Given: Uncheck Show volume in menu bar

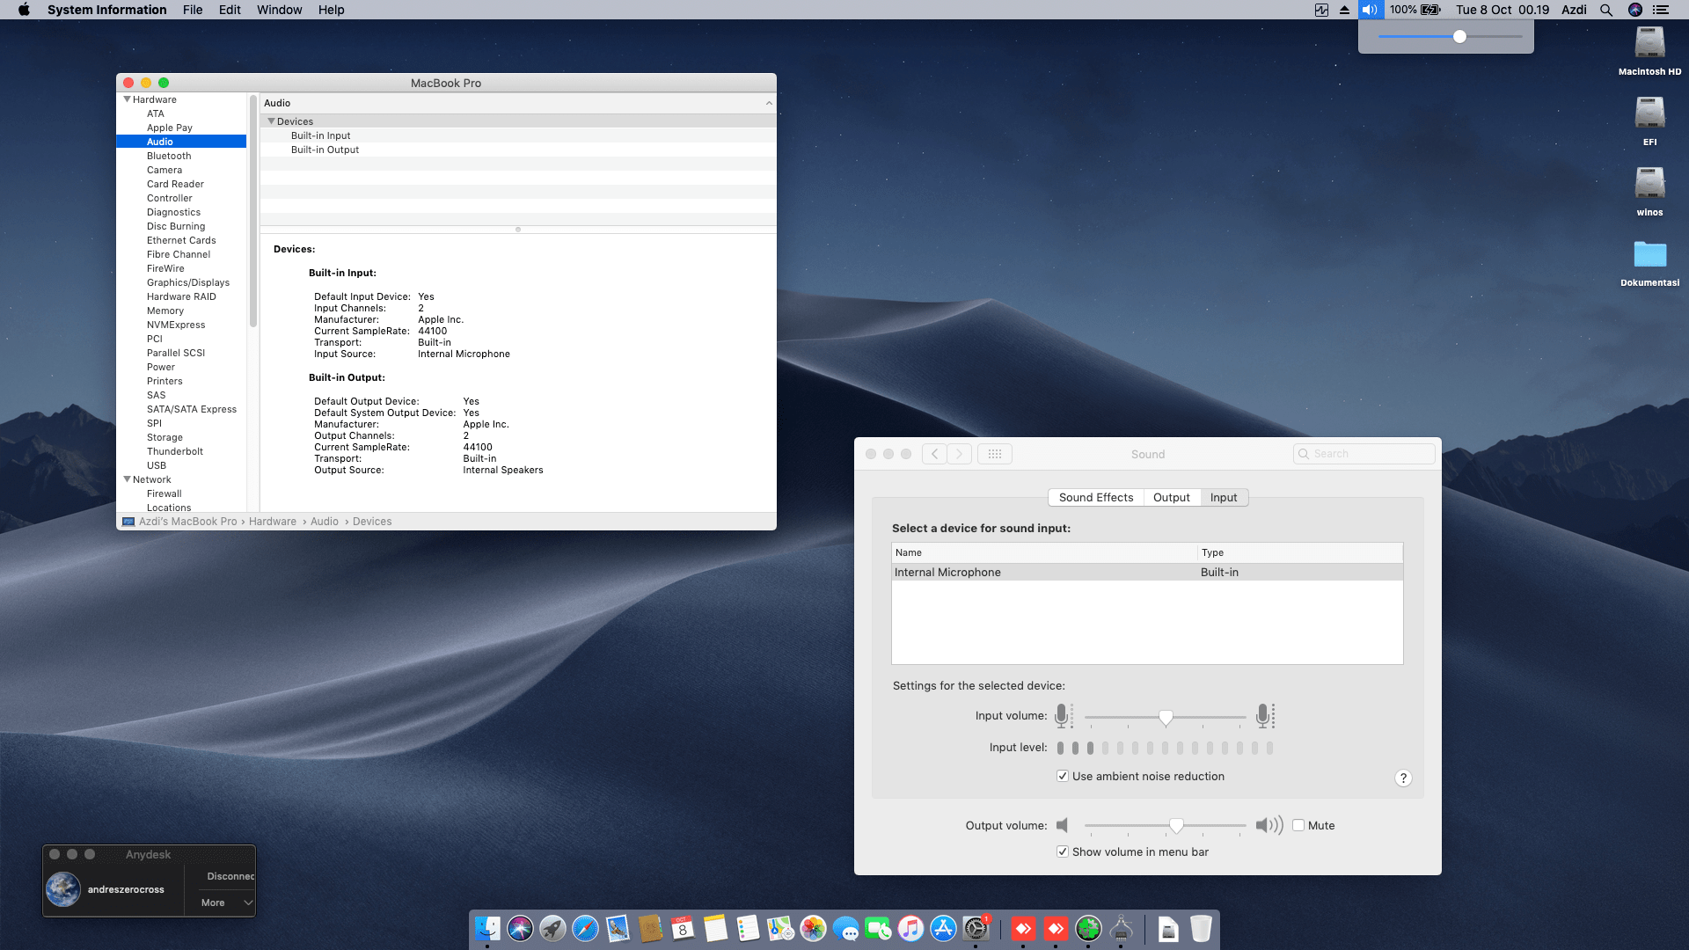Looking at the screenshot, I should point(1063,851).
